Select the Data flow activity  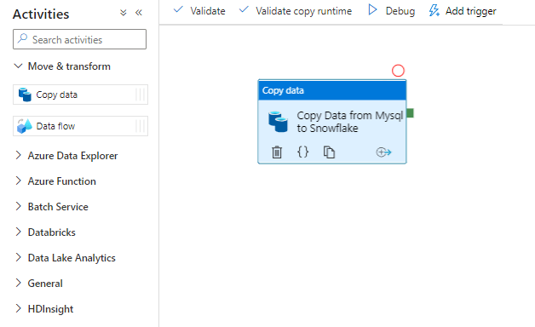(80, 126)
